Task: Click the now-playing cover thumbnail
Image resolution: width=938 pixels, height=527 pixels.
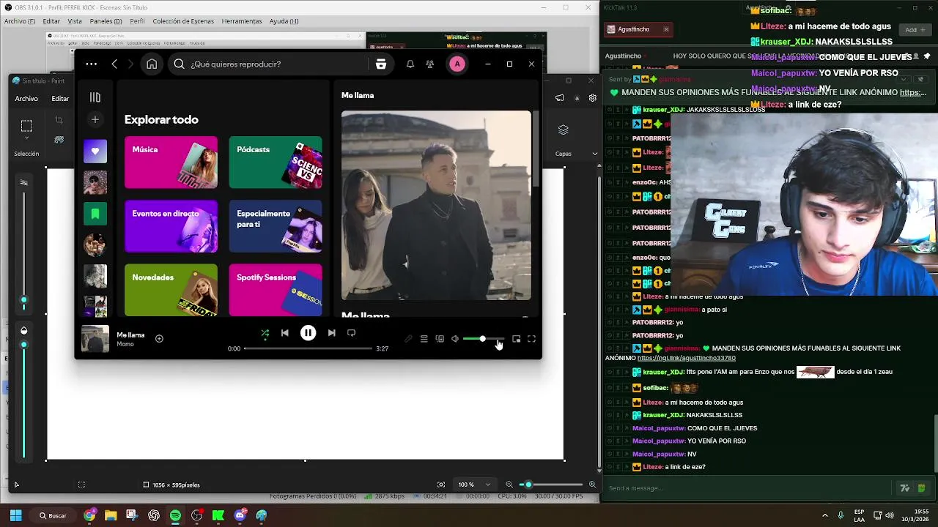Action: [95, 339]
